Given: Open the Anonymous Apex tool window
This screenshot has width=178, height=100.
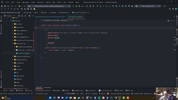Looking at the screenshot, I should [78, 91].
